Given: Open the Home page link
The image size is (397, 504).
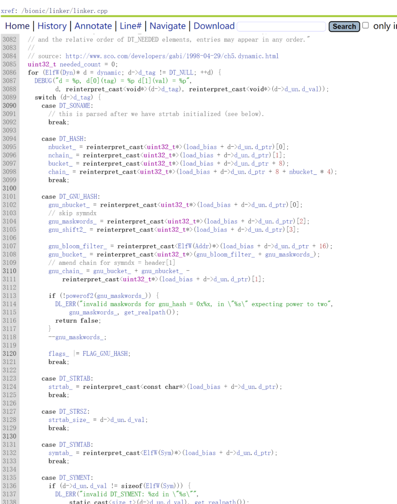Looking at the screenshot, I should click(x=17, y=26).
